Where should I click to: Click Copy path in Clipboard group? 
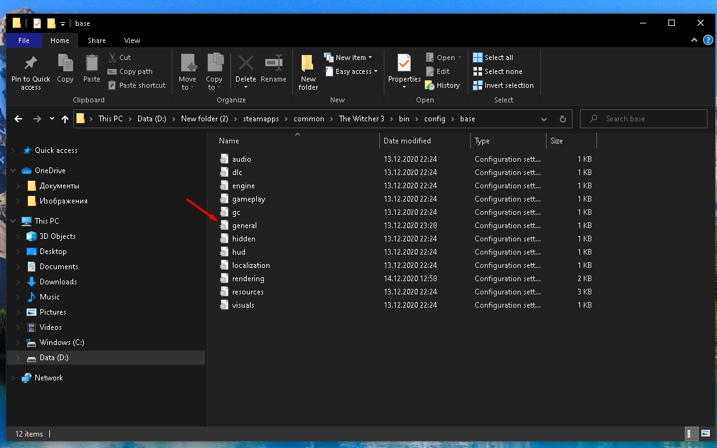pos(130,71)
